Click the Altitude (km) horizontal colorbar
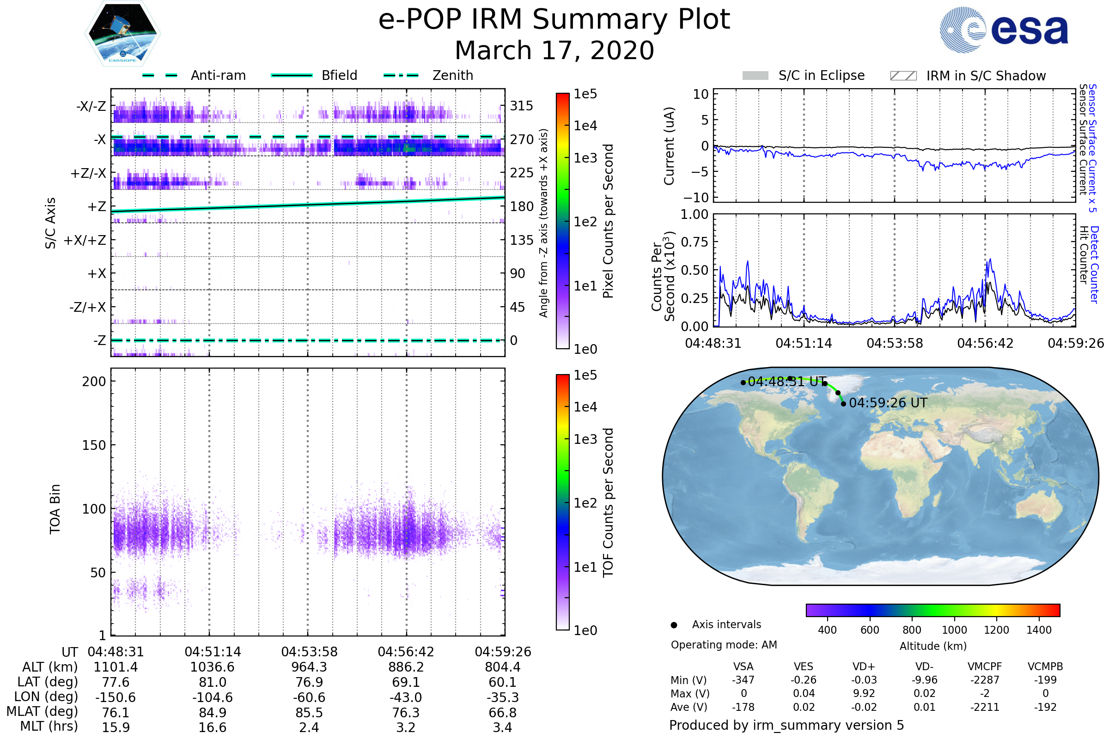 [x=932, y=610]
